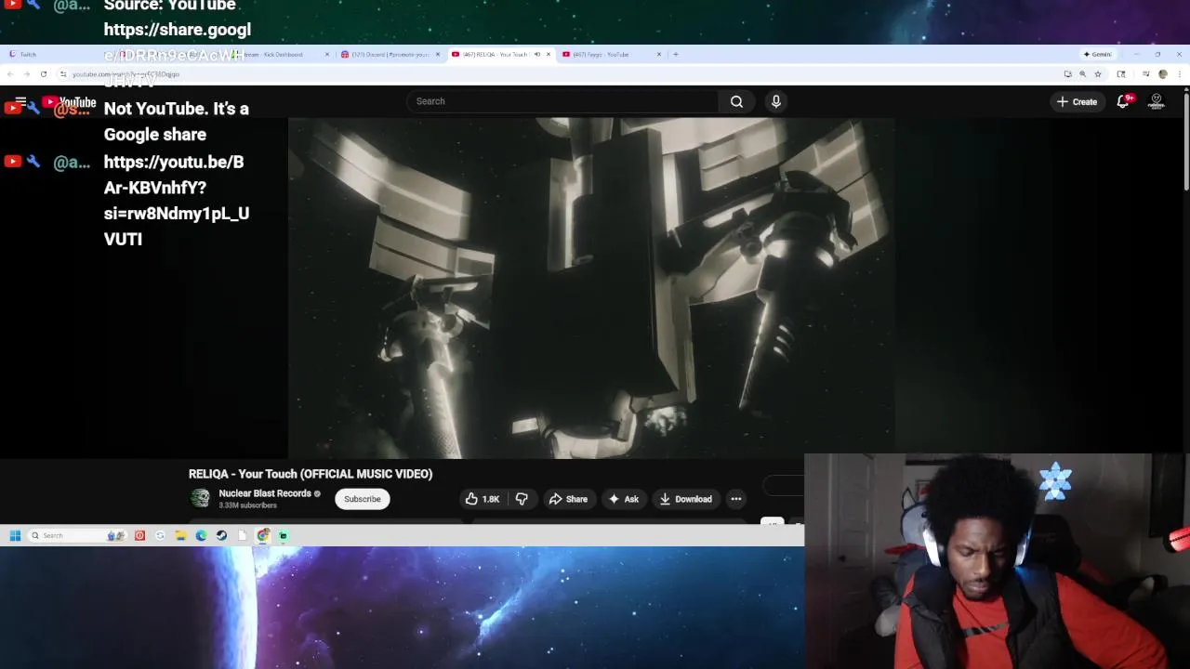Click the Ask AI button
The image size is (1190, 669).
click(x=623, y=499)
